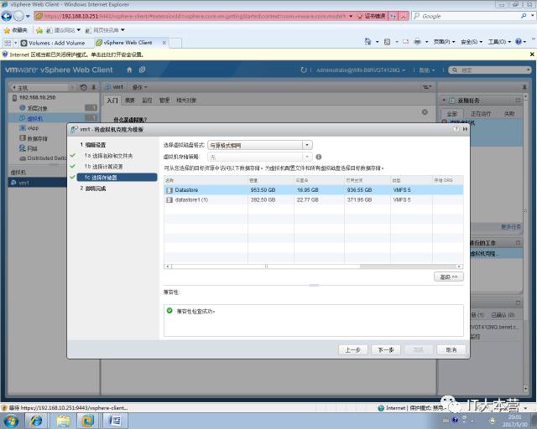This screenshot has width=537, height=429.
Task: Open the vSphere help dropdown
Action: [x=427, y=70]
